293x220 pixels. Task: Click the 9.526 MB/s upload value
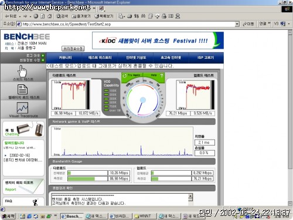(x=203, y=113)
